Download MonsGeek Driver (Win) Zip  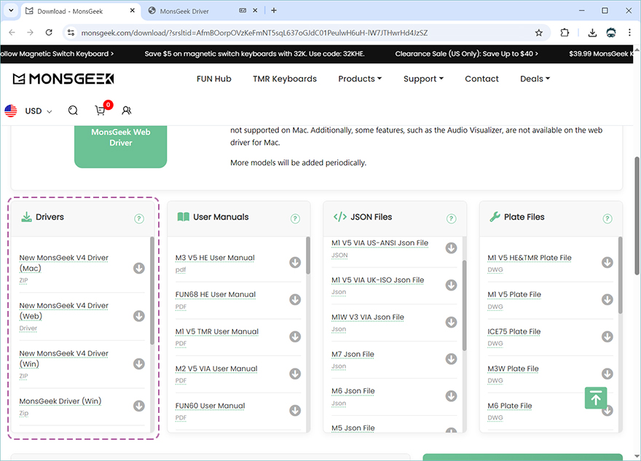coord(139,406)
